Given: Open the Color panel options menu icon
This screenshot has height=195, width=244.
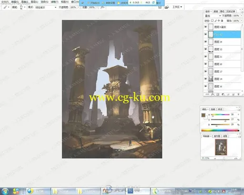Looking at the screenshot, I should click(238, 110).
